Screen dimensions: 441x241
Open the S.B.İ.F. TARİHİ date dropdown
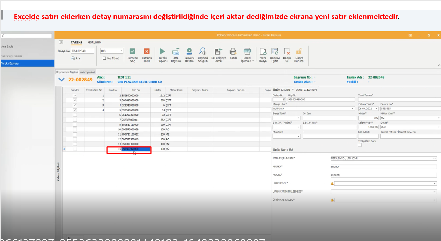[x=299, y=127]
